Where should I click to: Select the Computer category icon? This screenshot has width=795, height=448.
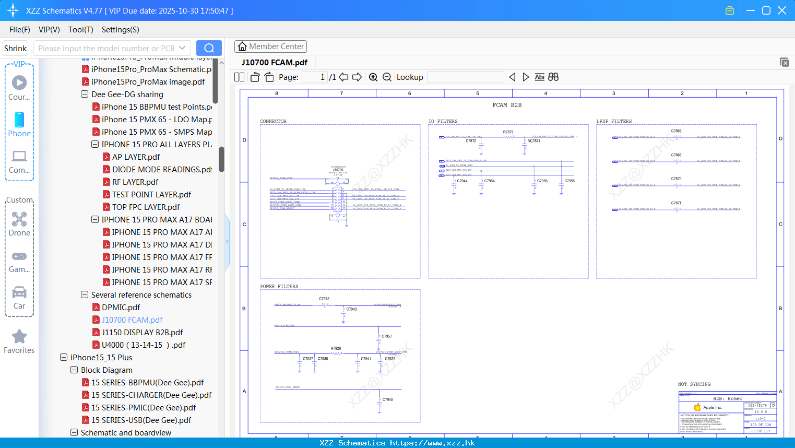(19, 161)
